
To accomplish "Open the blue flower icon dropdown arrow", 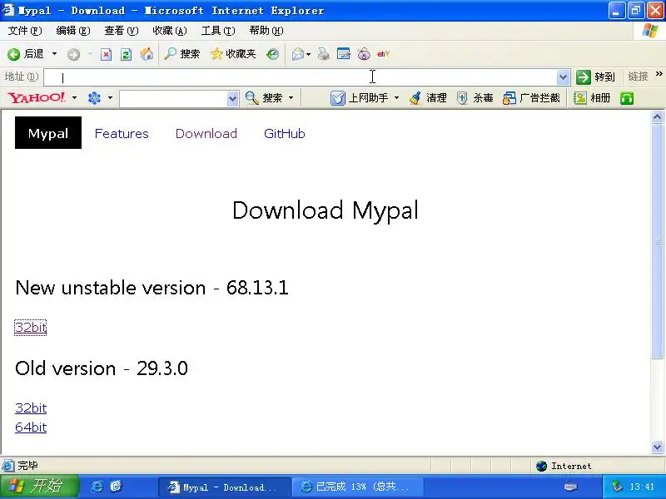I will [x=110, y=97].
